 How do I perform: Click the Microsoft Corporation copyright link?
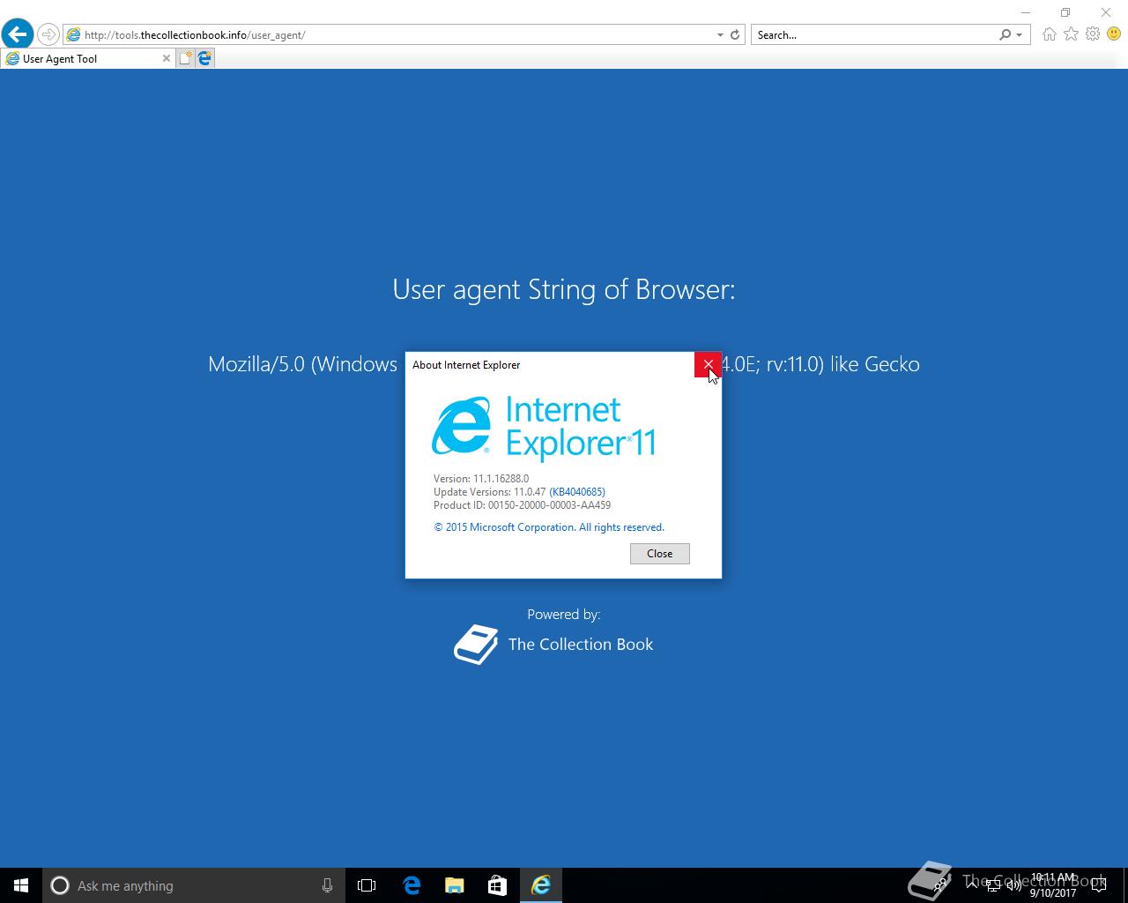pos(549,527)
